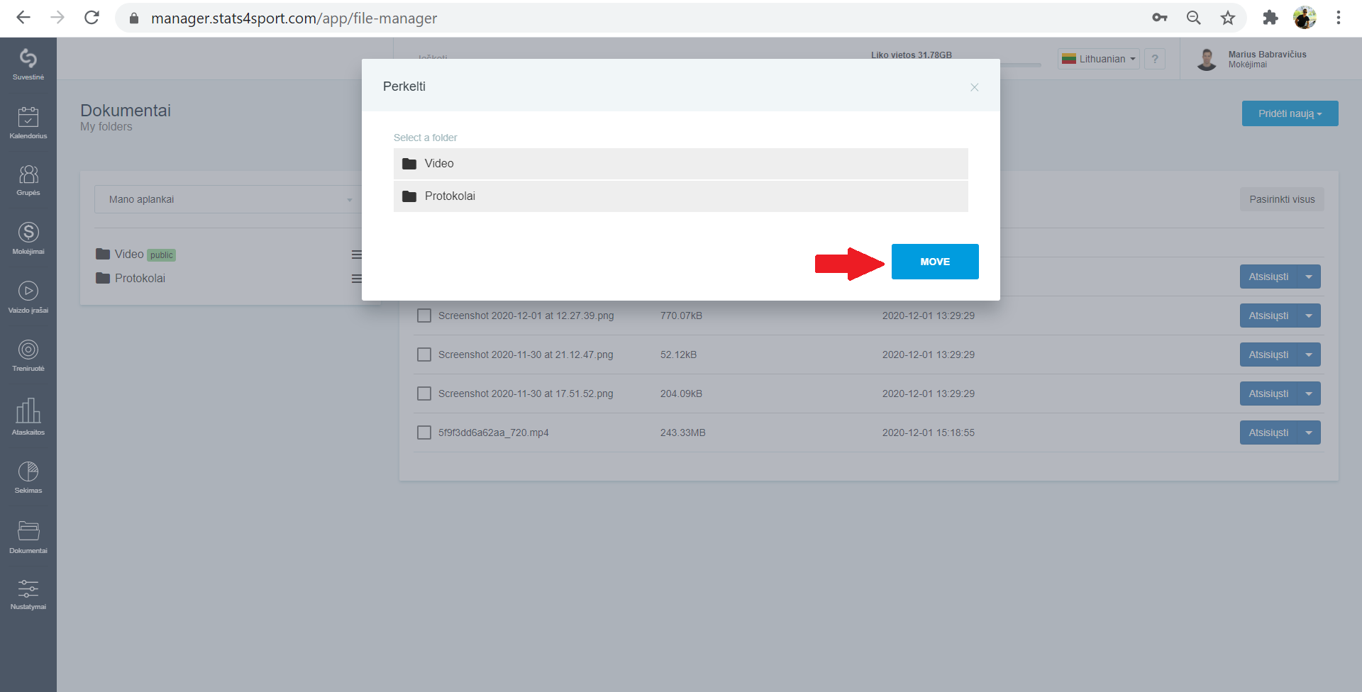Image resolution: width=1362 pixels, height=692 pixels.
Task: Select Protokolai folder in the dialog
Action: pos(681,196)
